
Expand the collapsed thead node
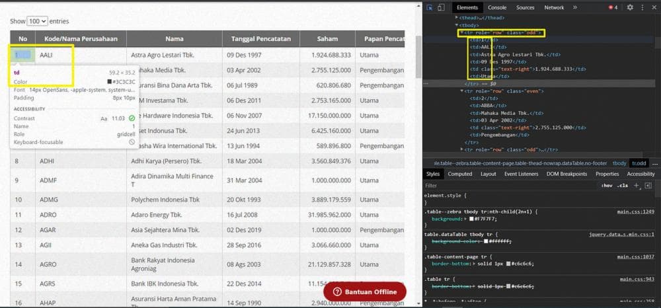tap(457, 18)
